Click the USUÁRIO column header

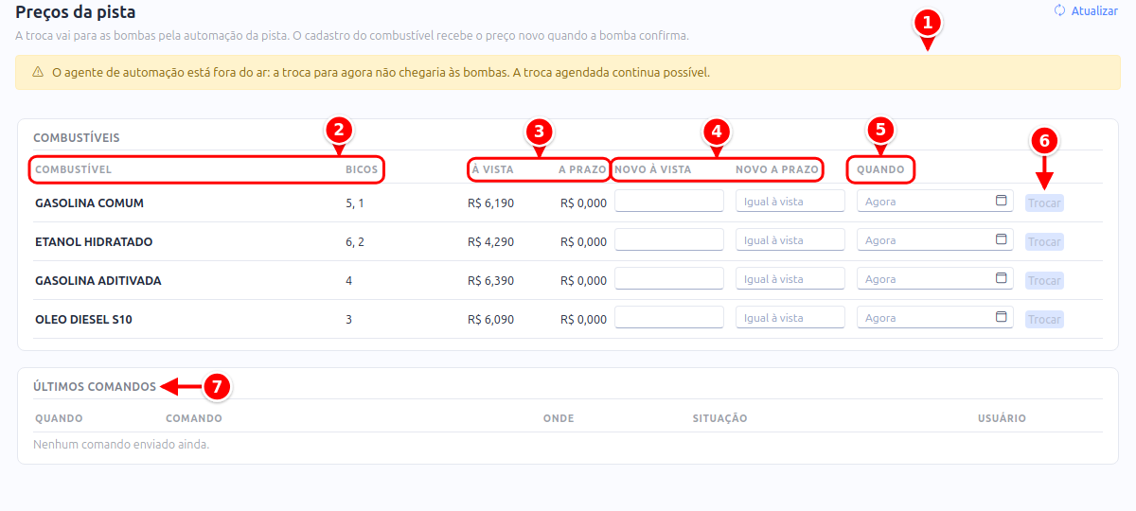tap(1002, 418)
